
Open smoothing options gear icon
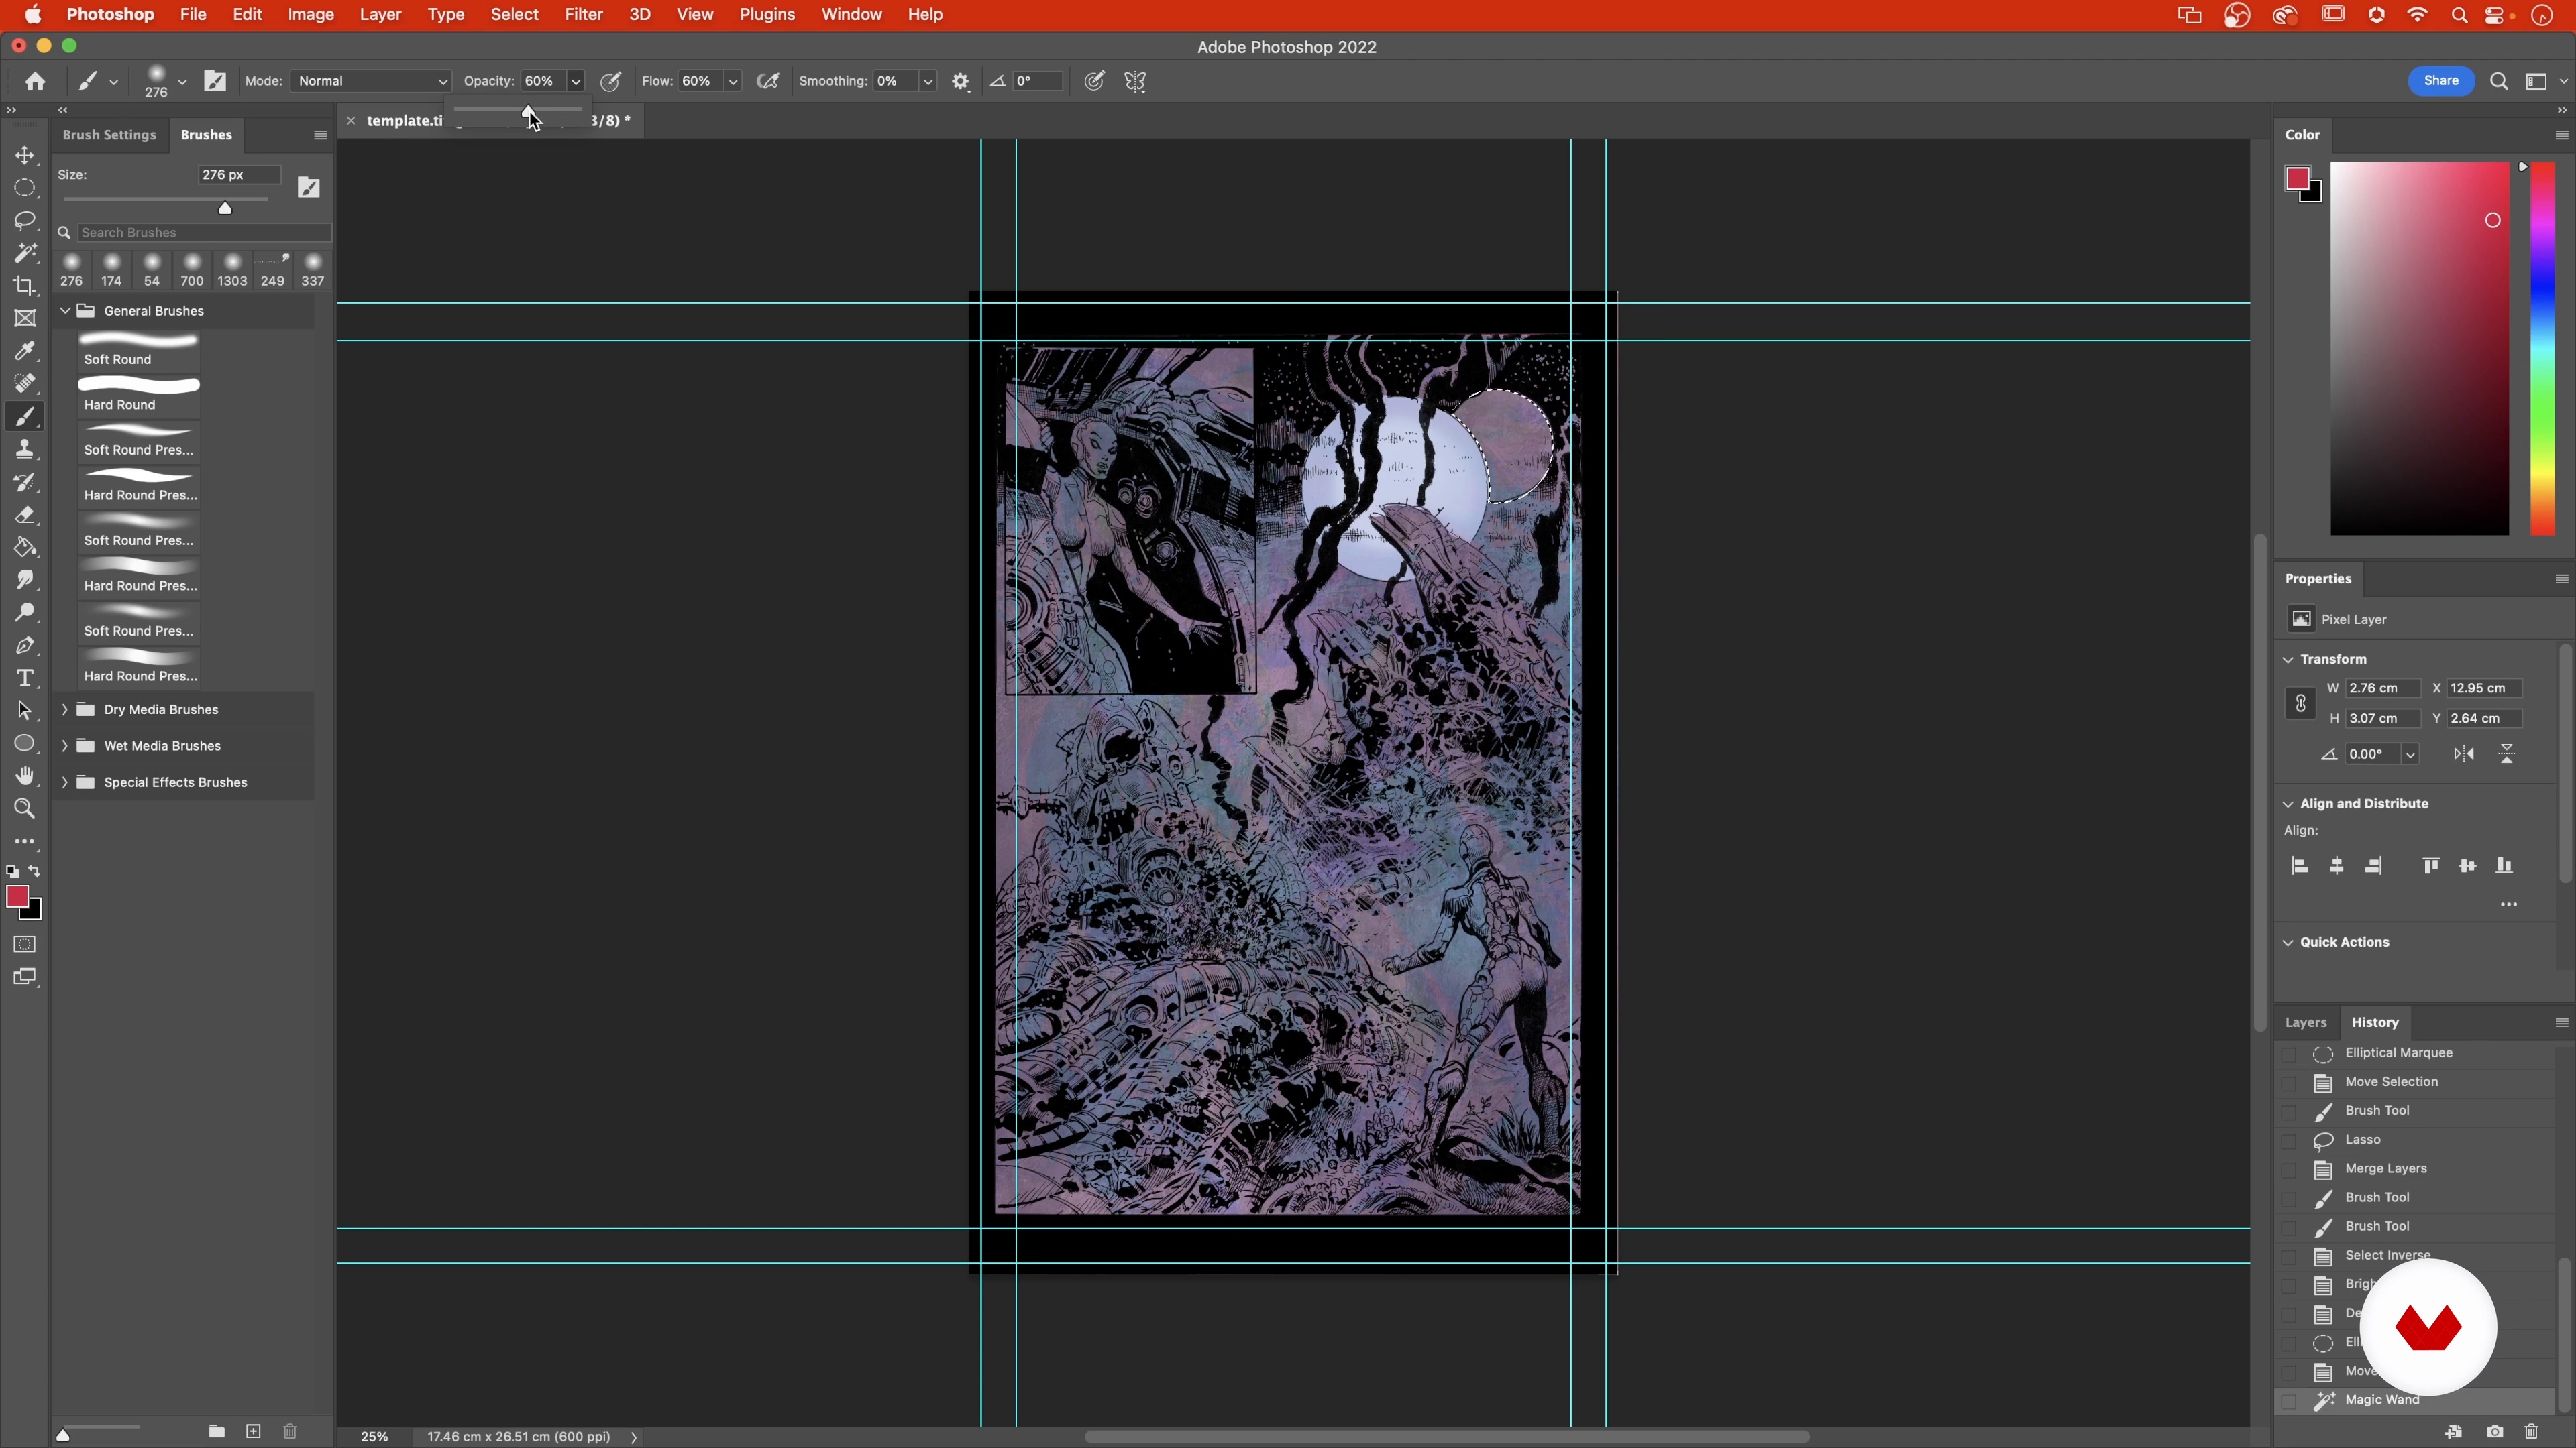[961, 82]
